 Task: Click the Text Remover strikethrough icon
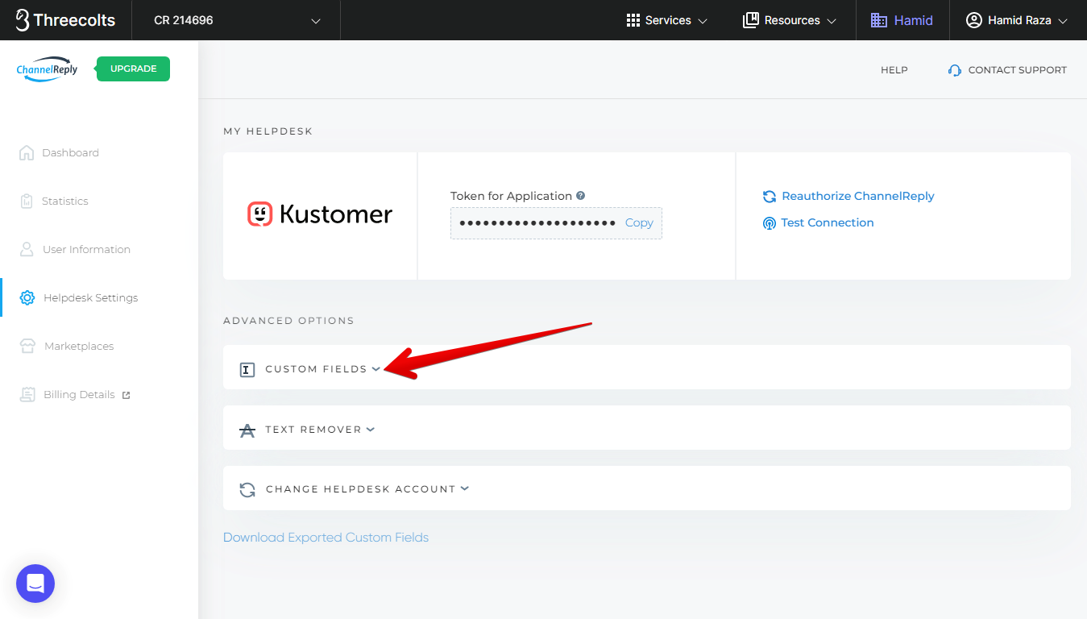[247, 430]
